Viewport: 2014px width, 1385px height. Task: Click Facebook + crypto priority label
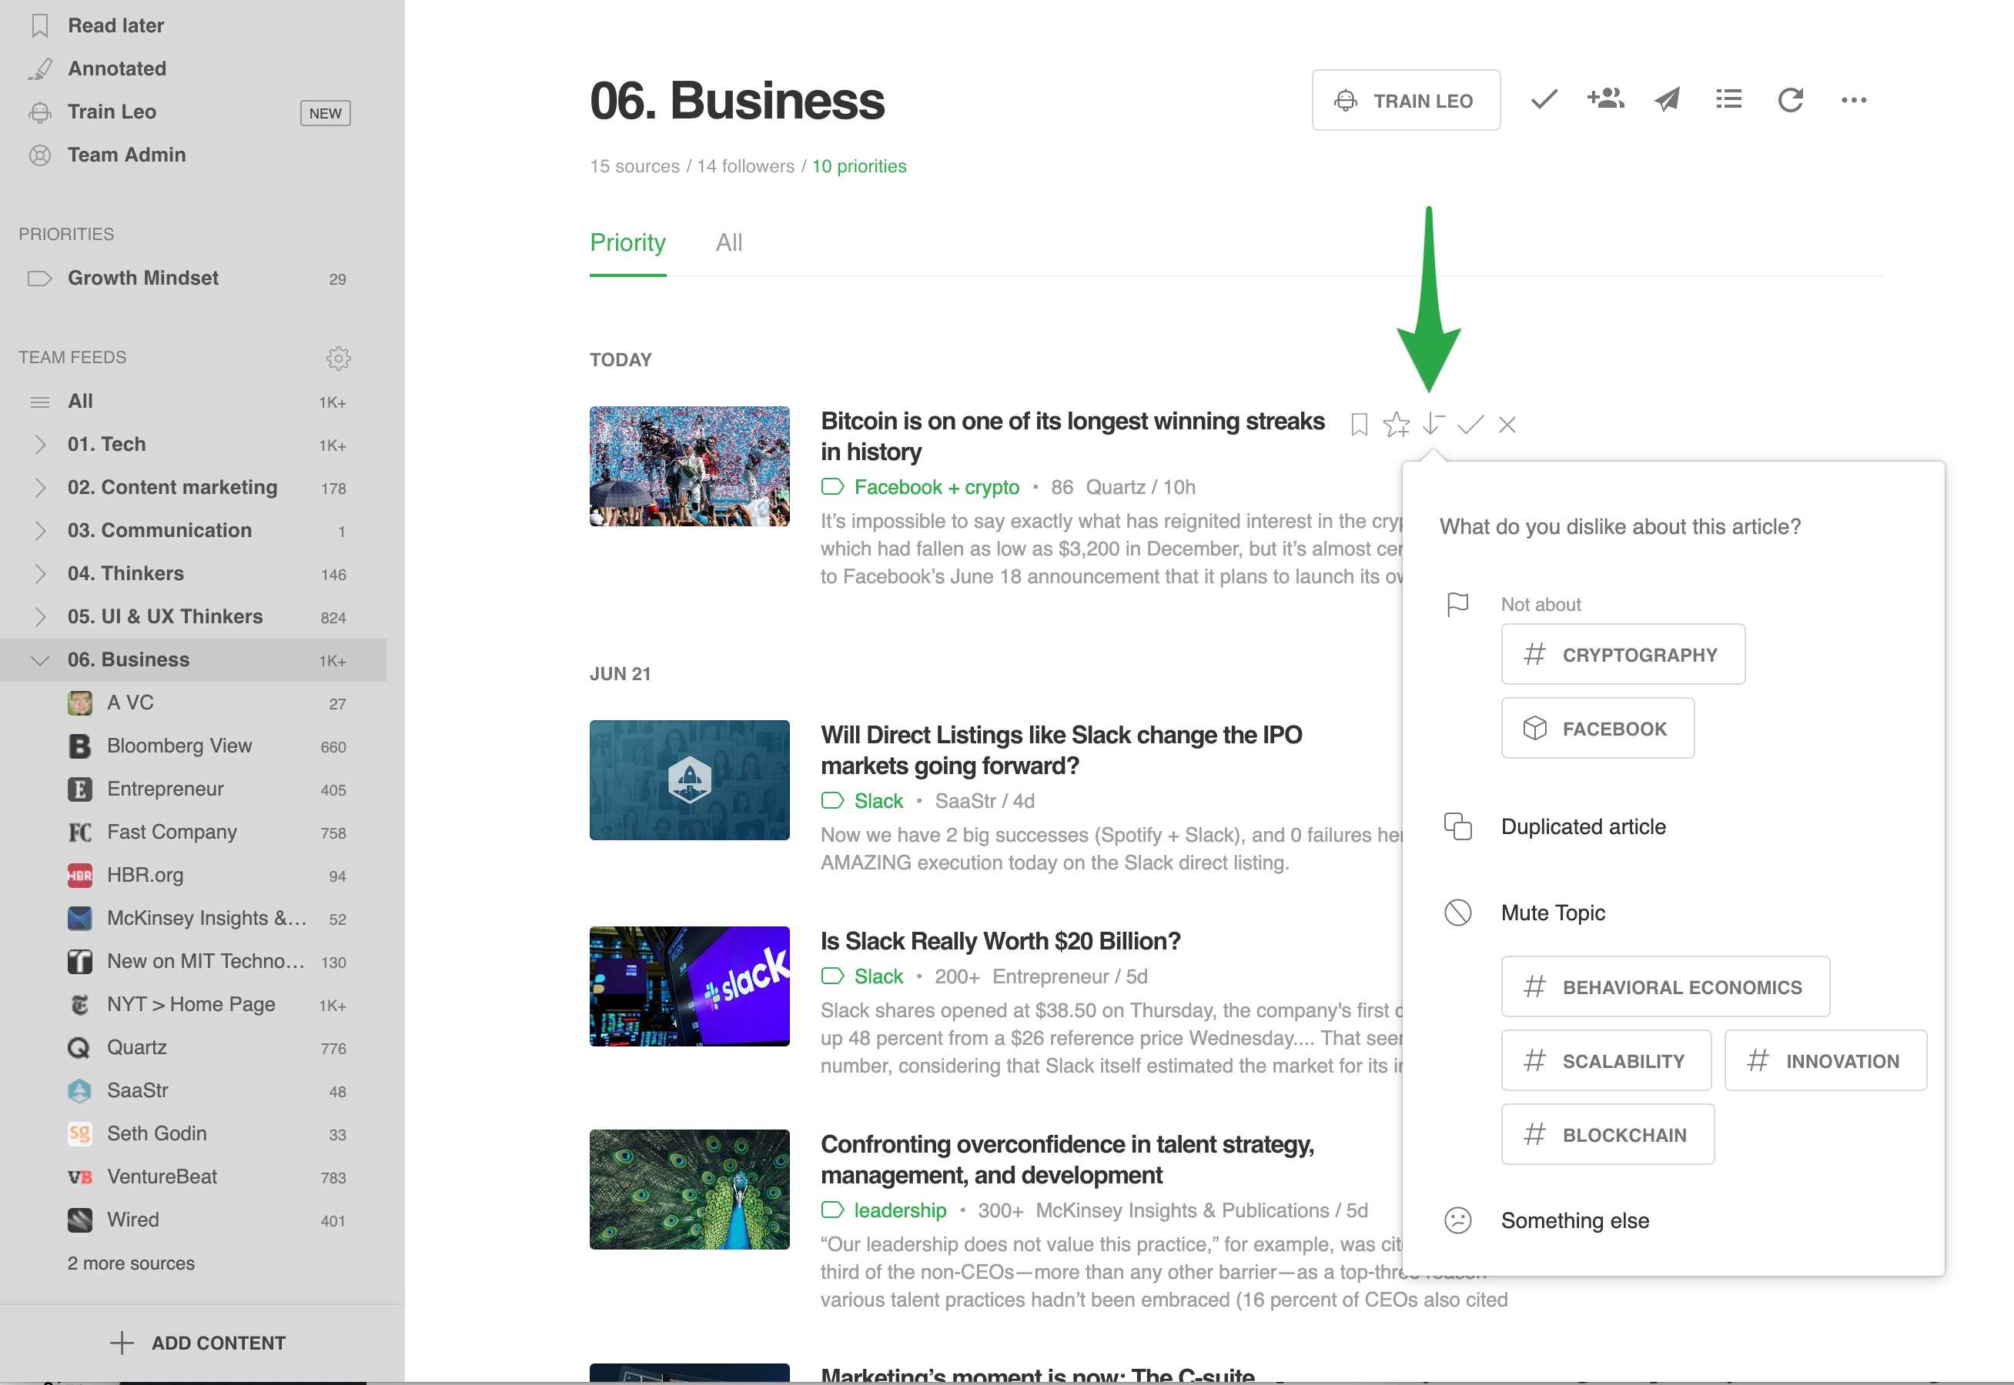click(x=936, y=488)
